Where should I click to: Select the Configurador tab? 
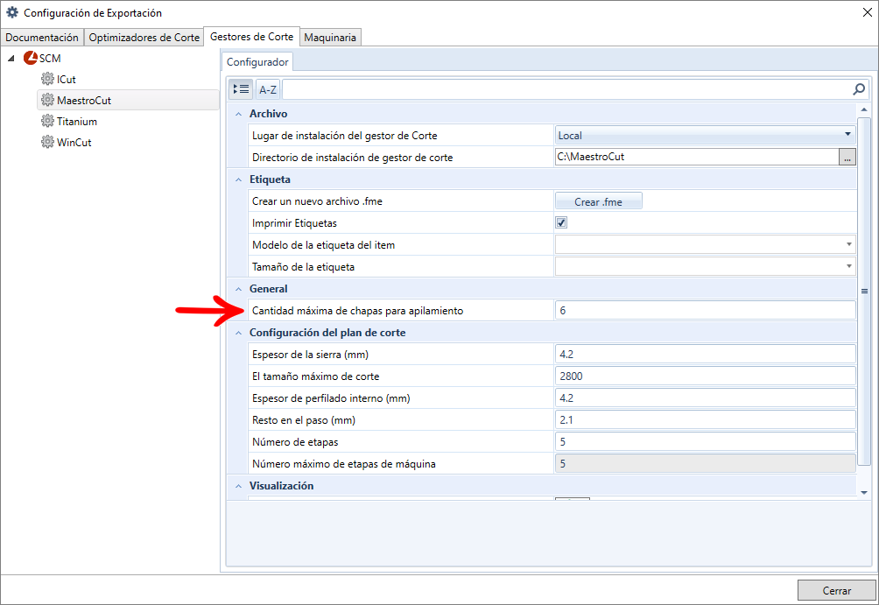257,61
